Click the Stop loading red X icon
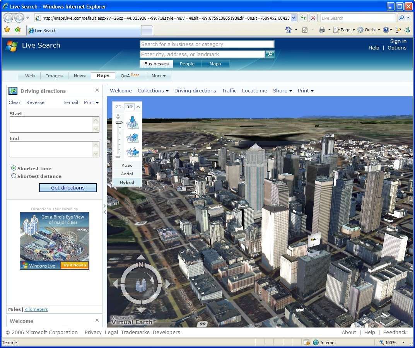415x348 pixels. pos(313,18)
